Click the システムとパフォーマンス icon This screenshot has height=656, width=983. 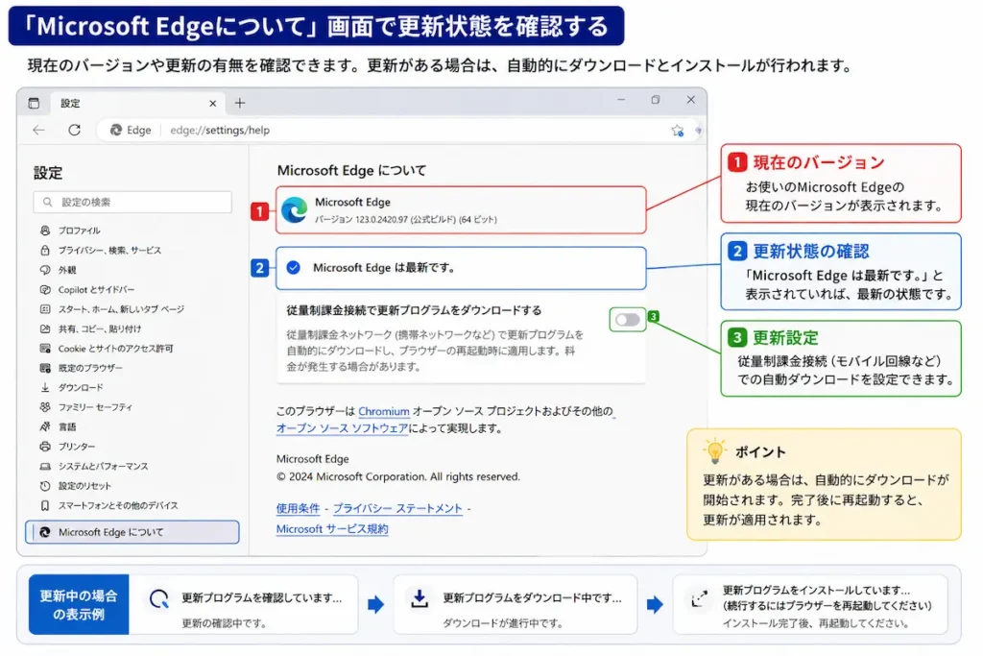coord(45,466)
